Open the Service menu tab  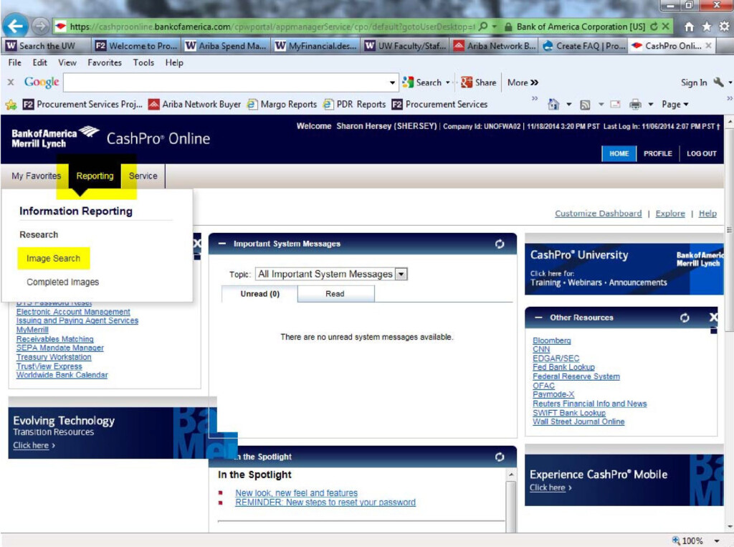click(143, 176)
